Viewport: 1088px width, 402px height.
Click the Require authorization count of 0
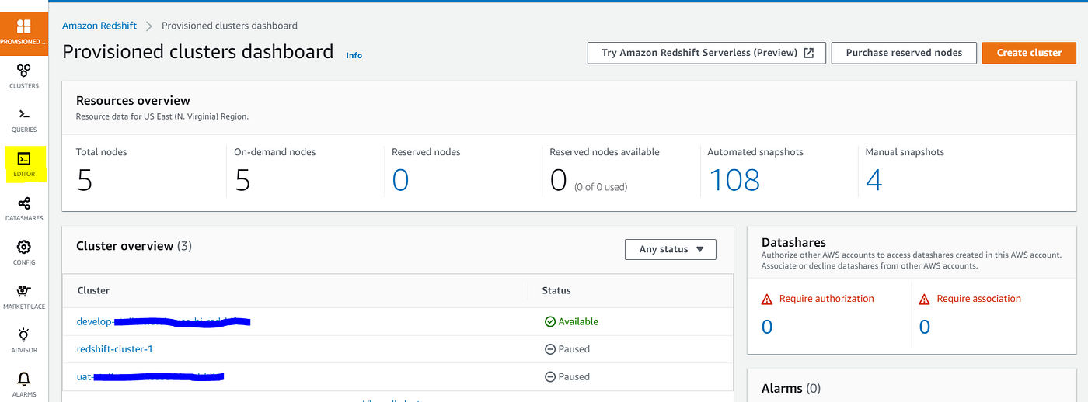(x=767, y=327)
